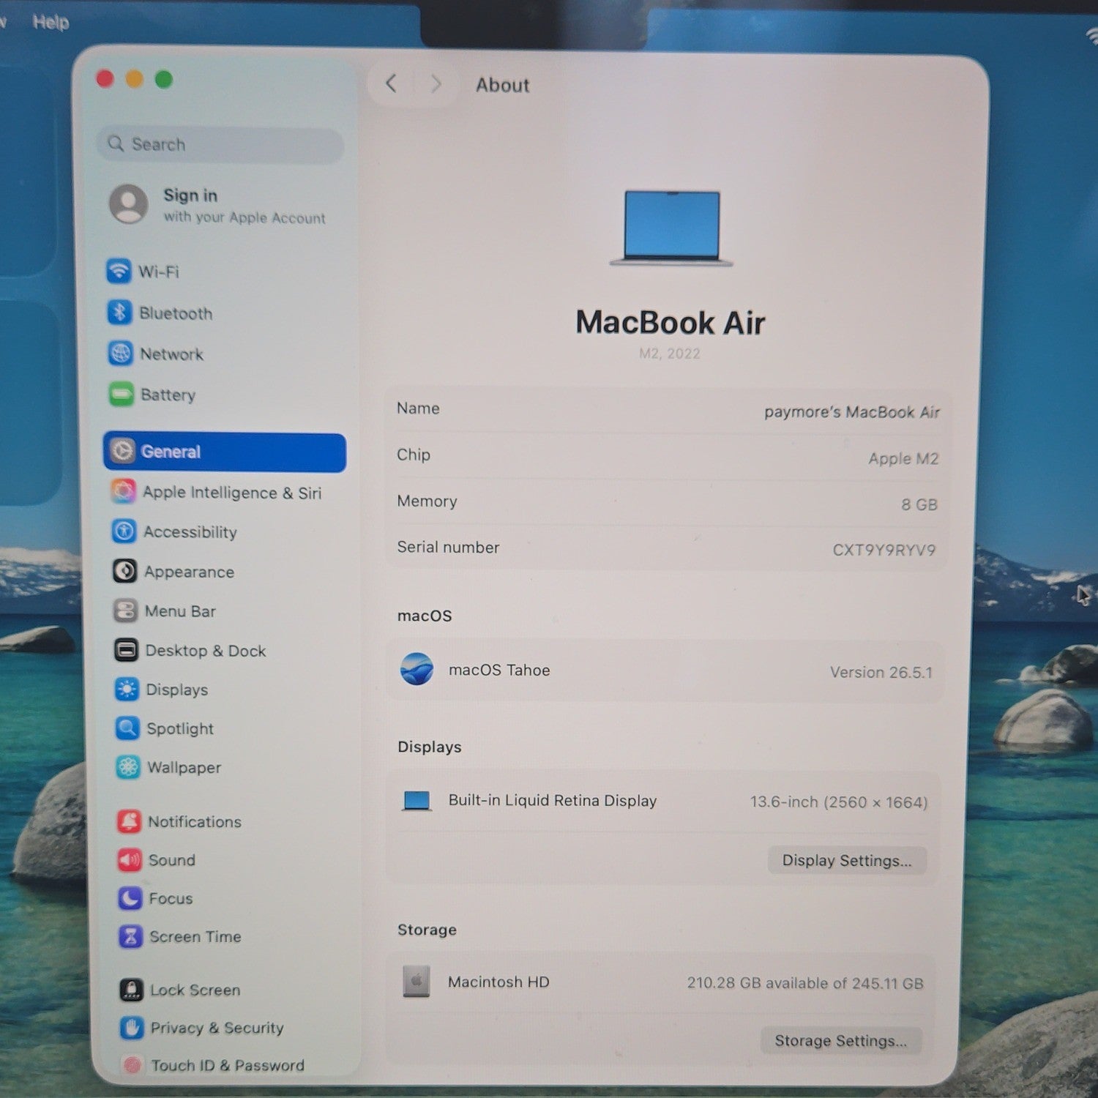Screen dimensions: 1098x1098
Task: Click the Macintosh HD drive icon
Action: click(416, 981)
